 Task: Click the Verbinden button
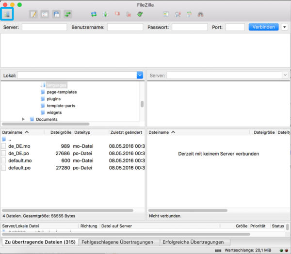[263, 27]
